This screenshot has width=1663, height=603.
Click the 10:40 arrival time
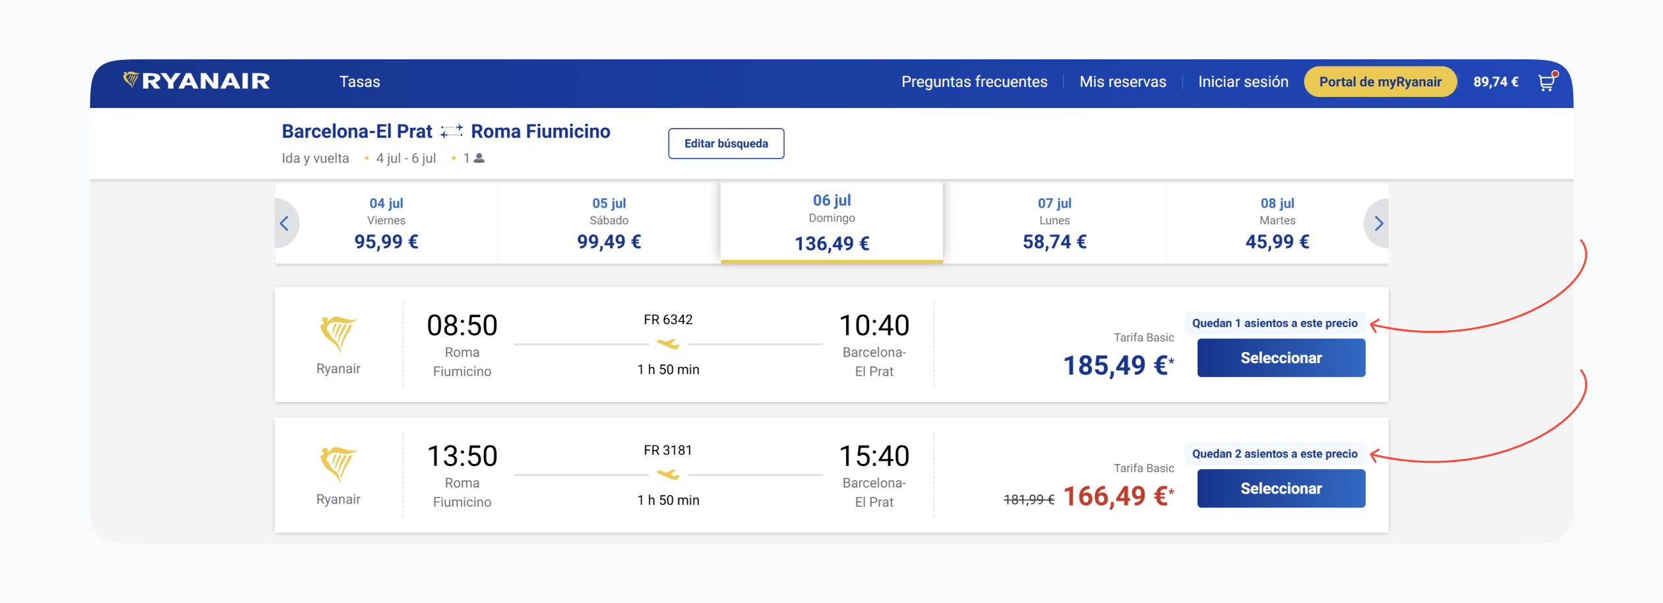[874, 326]
